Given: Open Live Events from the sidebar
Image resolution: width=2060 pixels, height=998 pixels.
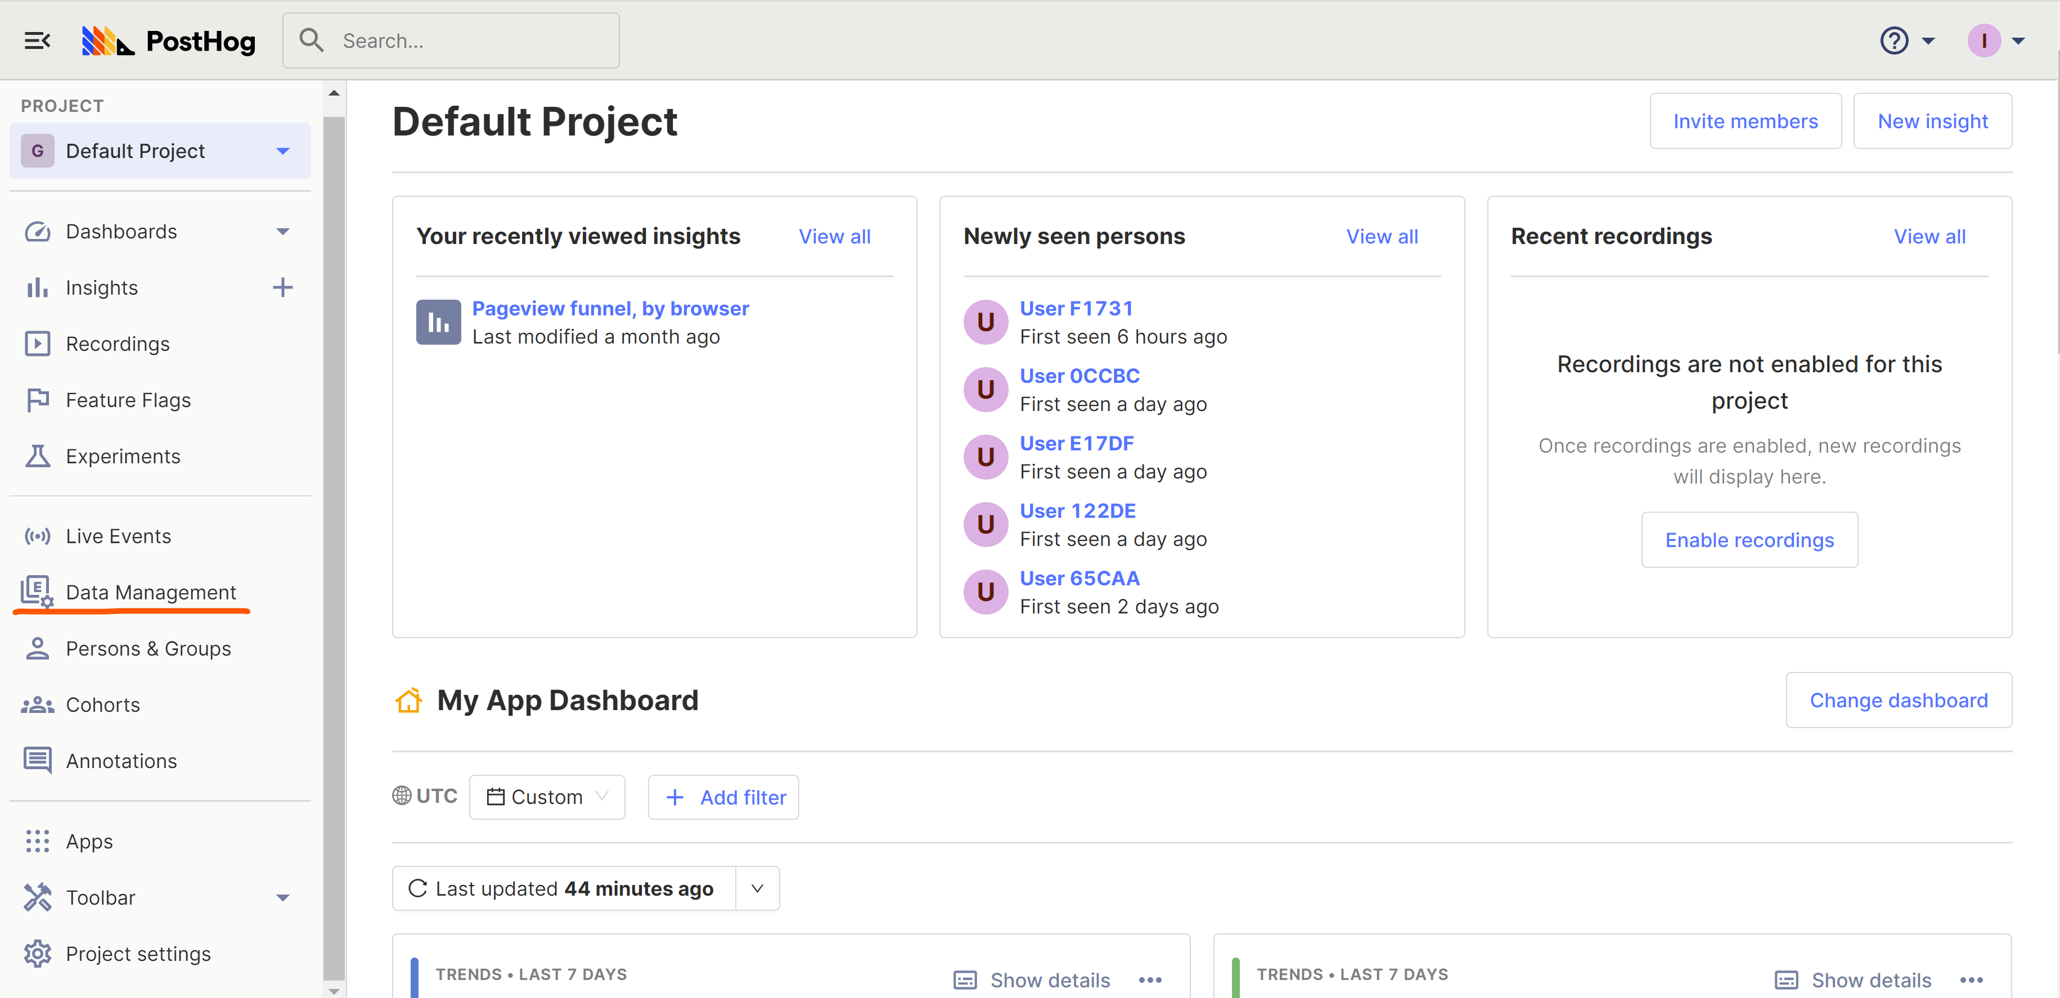Looking at the screenshot, I should click(x=118, y=536).
